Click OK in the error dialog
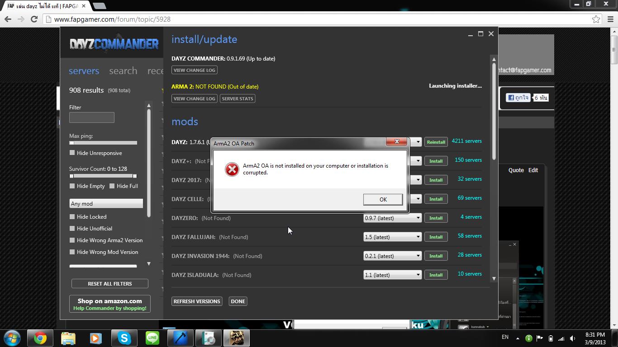Image resolution: width=618 pixels, height=347 pixels. [x=383, y=199]
